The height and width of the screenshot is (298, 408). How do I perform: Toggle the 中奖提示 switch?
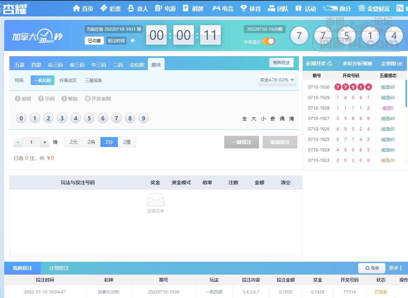pyautogui.click(x=269, y=42)
